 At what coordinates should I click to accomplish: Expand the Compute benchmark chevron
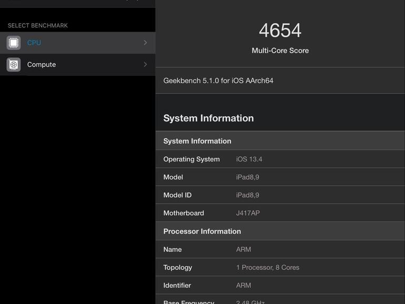pyautogui.click(x=145, y=65)
